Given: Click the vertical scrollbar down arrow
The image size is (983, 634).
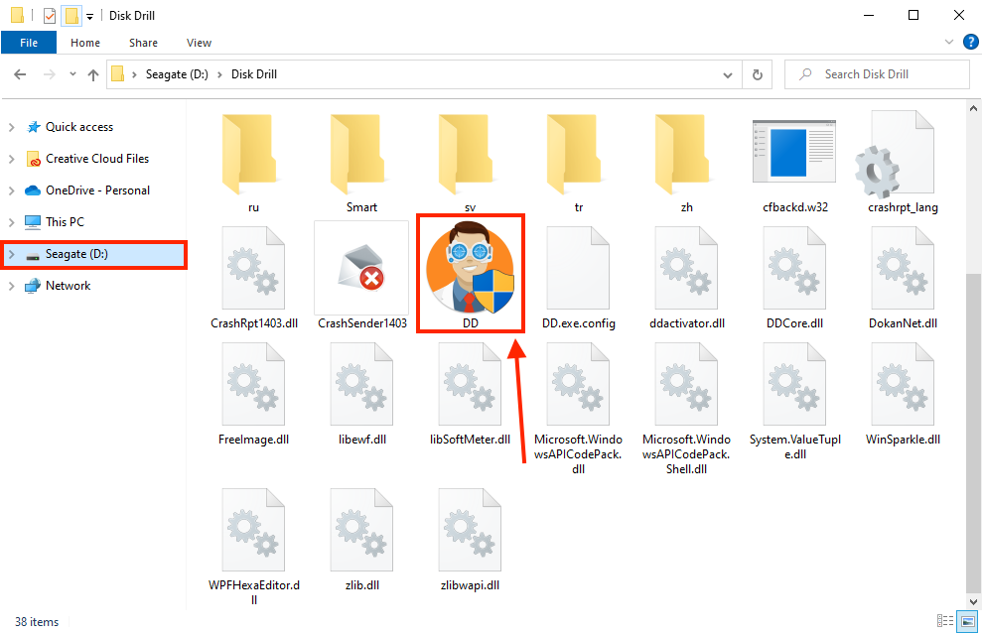Looking at the screenshot, I should 973,601.
